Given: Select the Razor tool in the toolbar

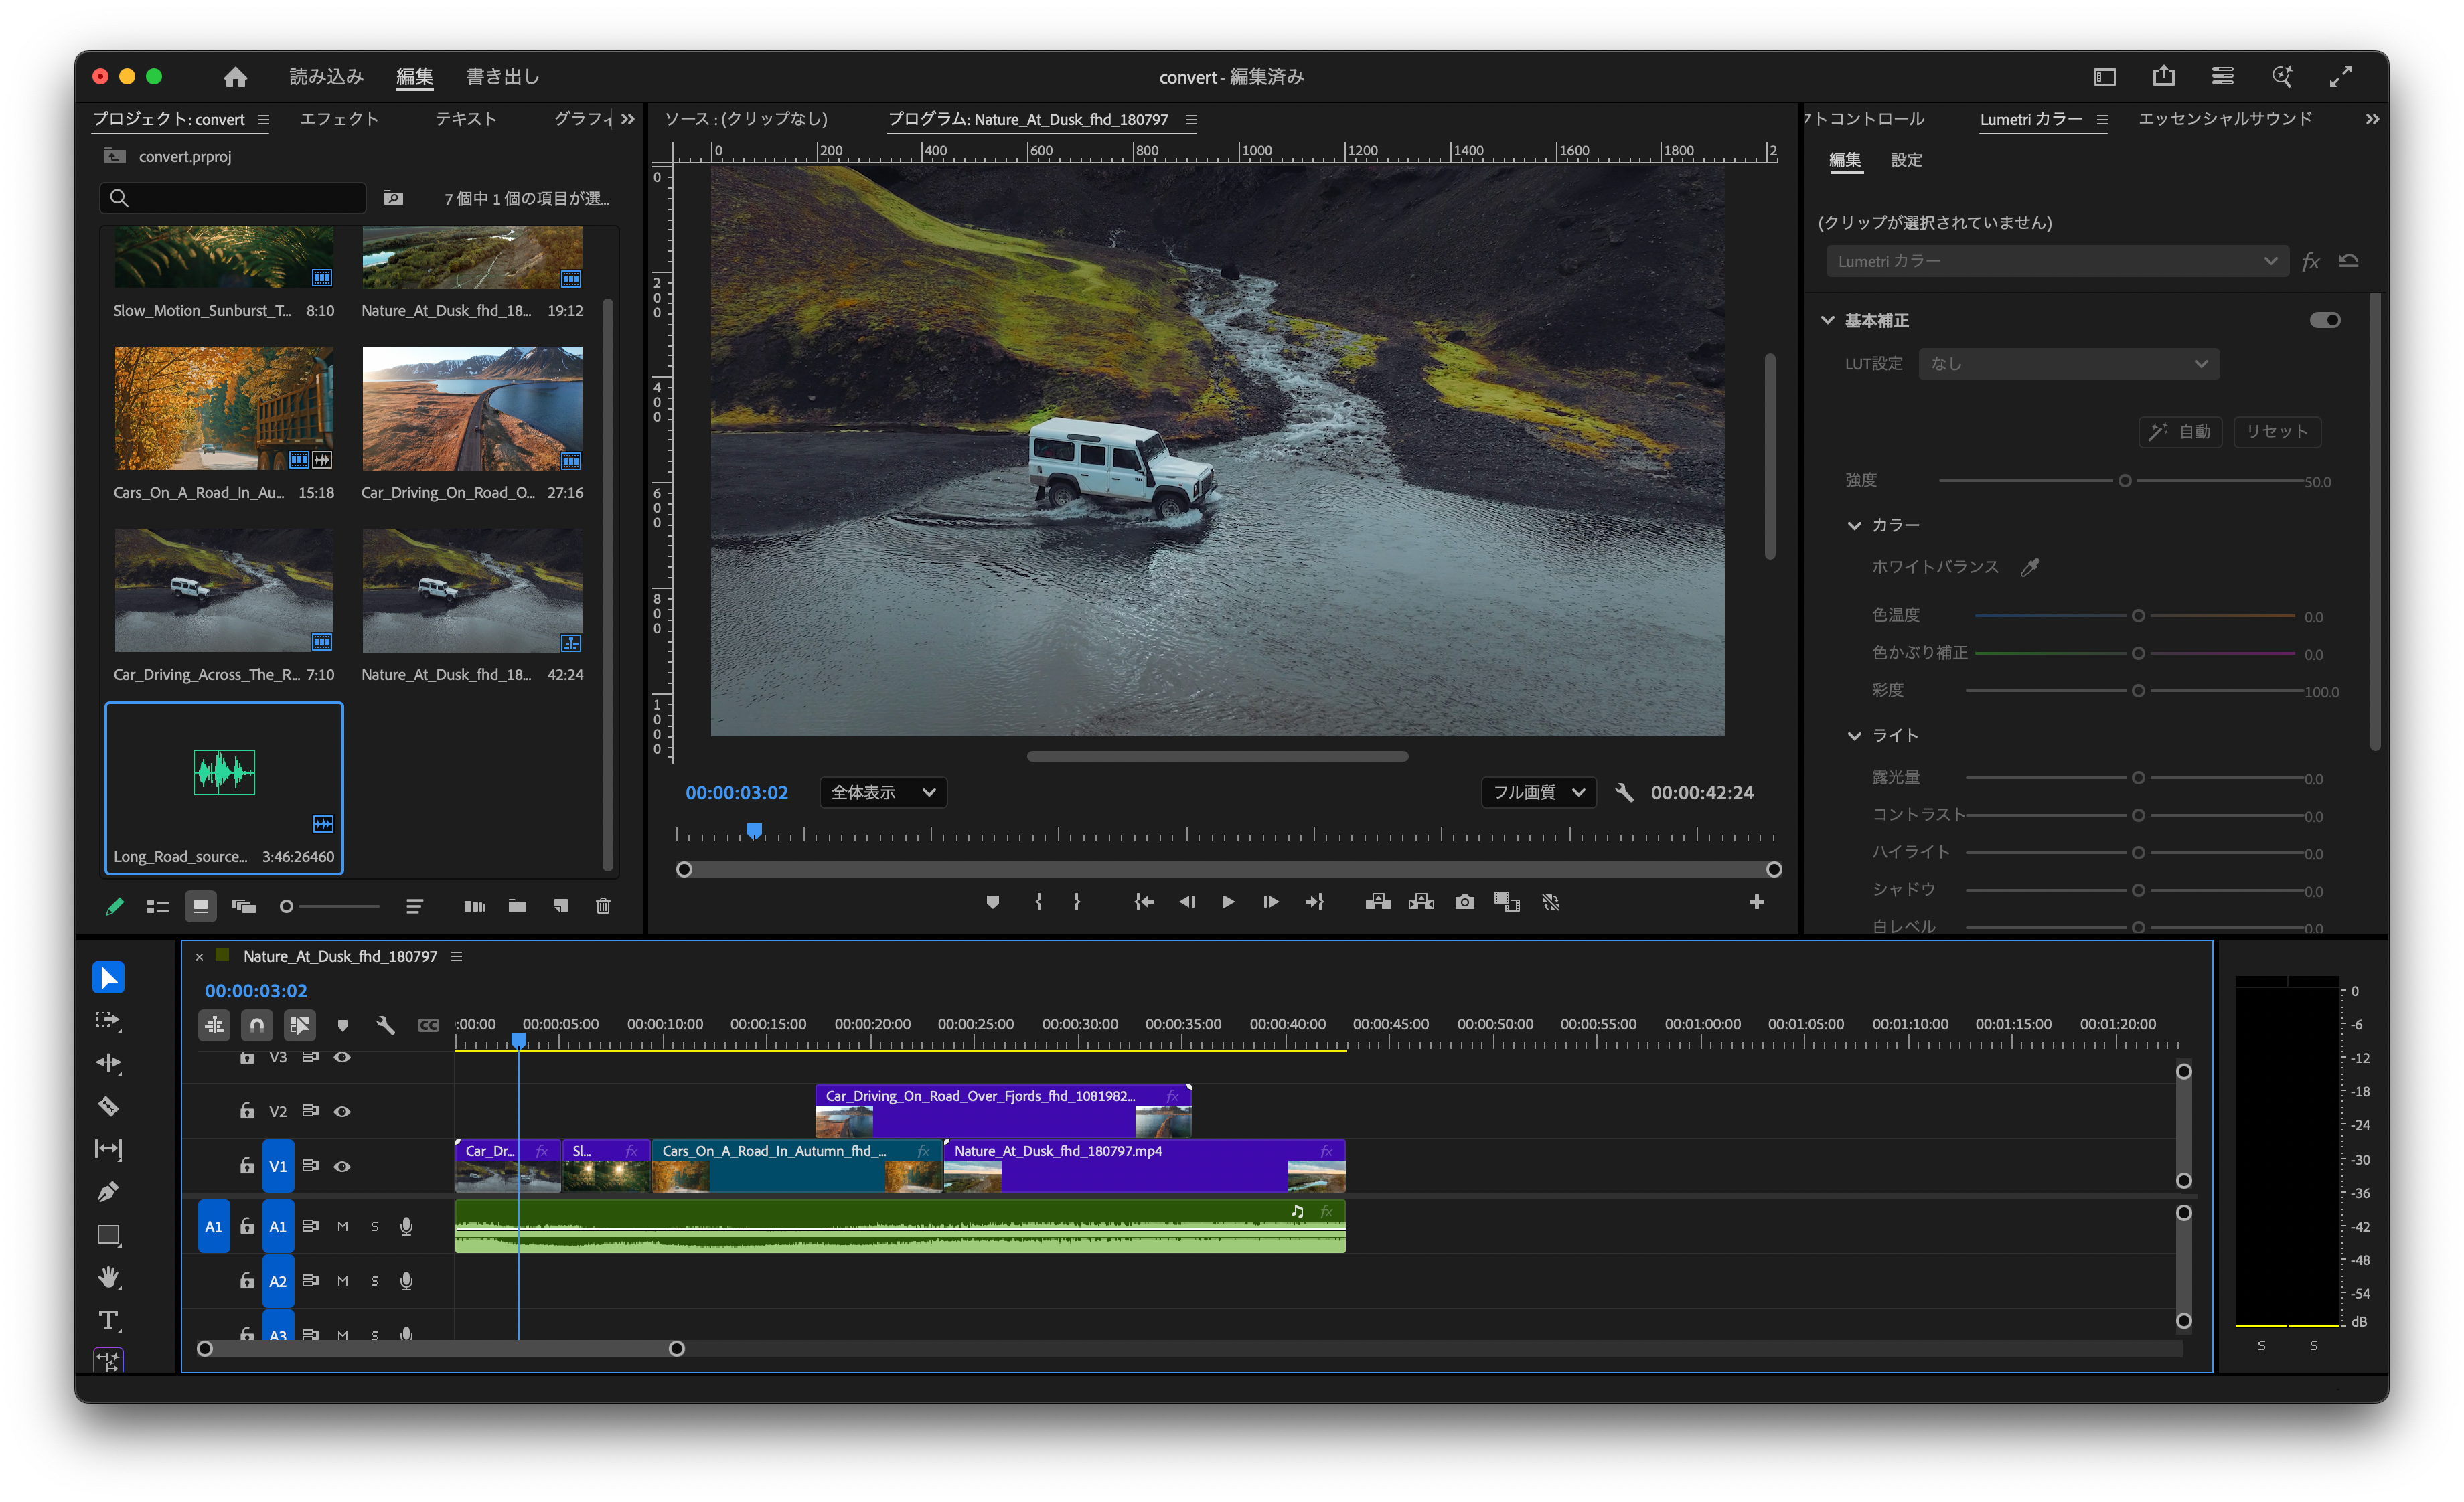Looking at the screenshot, I should [x=108, y=1106].
